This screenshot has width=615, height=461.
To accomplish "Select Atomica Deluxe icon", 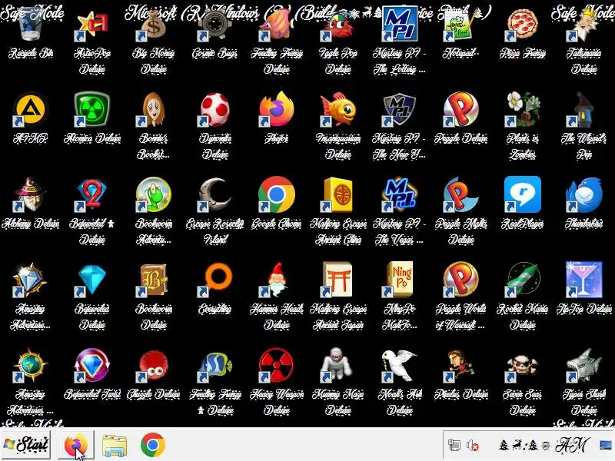I will coord(92,109).
